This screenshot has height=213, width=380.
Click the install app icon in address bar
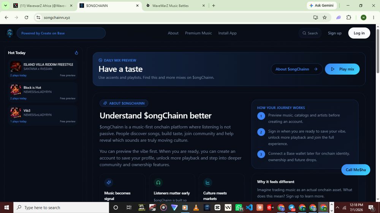click(315, 17)
